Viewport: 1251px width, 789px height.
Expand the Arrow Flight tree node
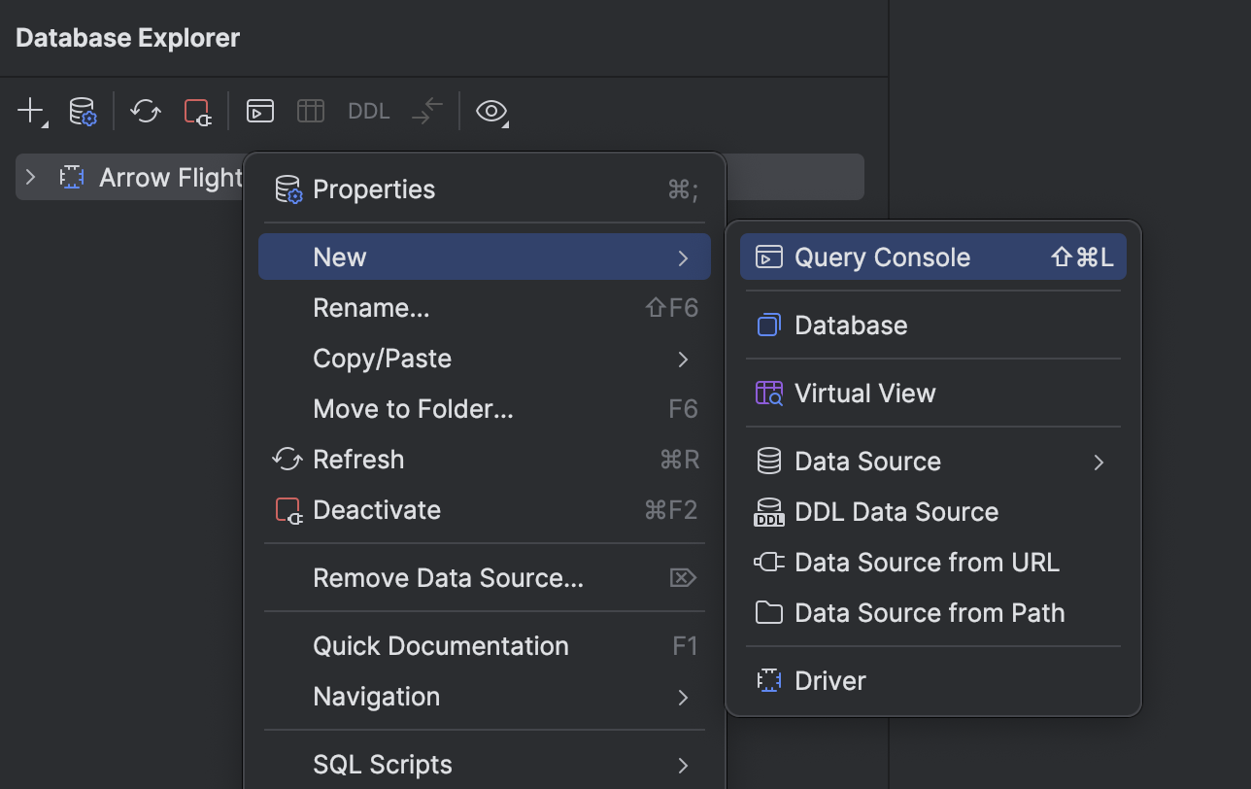pos(30,177)
